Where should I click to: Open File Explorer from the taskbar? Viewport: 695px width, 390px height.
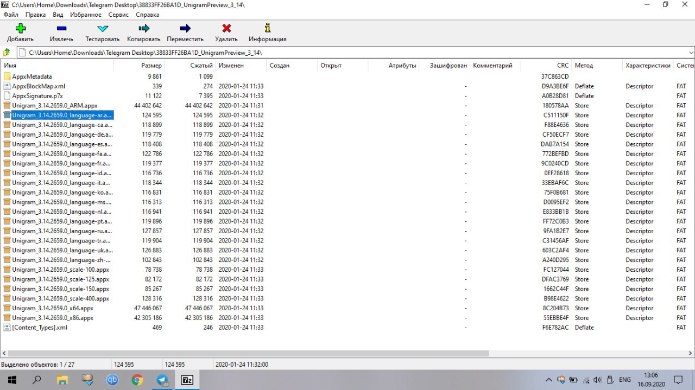coord(62,380)
